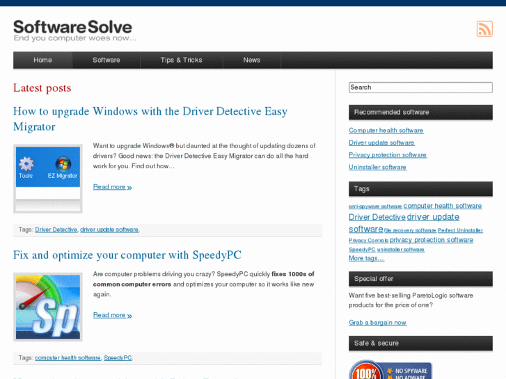This screenshot has width=506, height=379.
Task: Open the More tags… link
Action: point(366,258)
